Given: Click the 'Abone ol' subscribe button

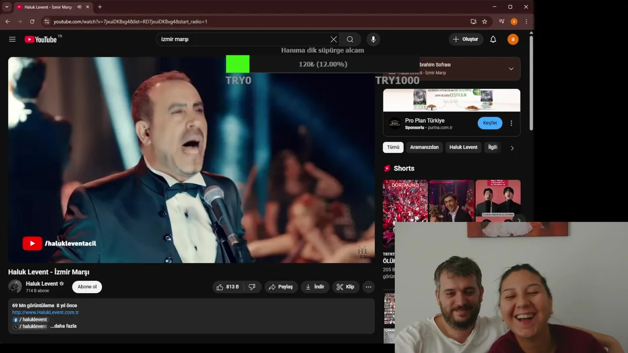Looking at the screenshot, I should [x=87, y=287].
